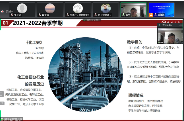The height and width of the screenshot is (121, 184).
Task: Click the 顾宇的屏幕共享 label at bottom
Action: pyautogui.click(x=13, y=119)
